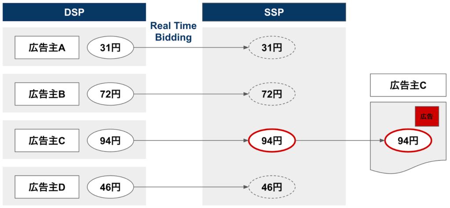Click the 広告主D box in DSP column
Viewport: 450px width, 208px height.
click(47, 187)
